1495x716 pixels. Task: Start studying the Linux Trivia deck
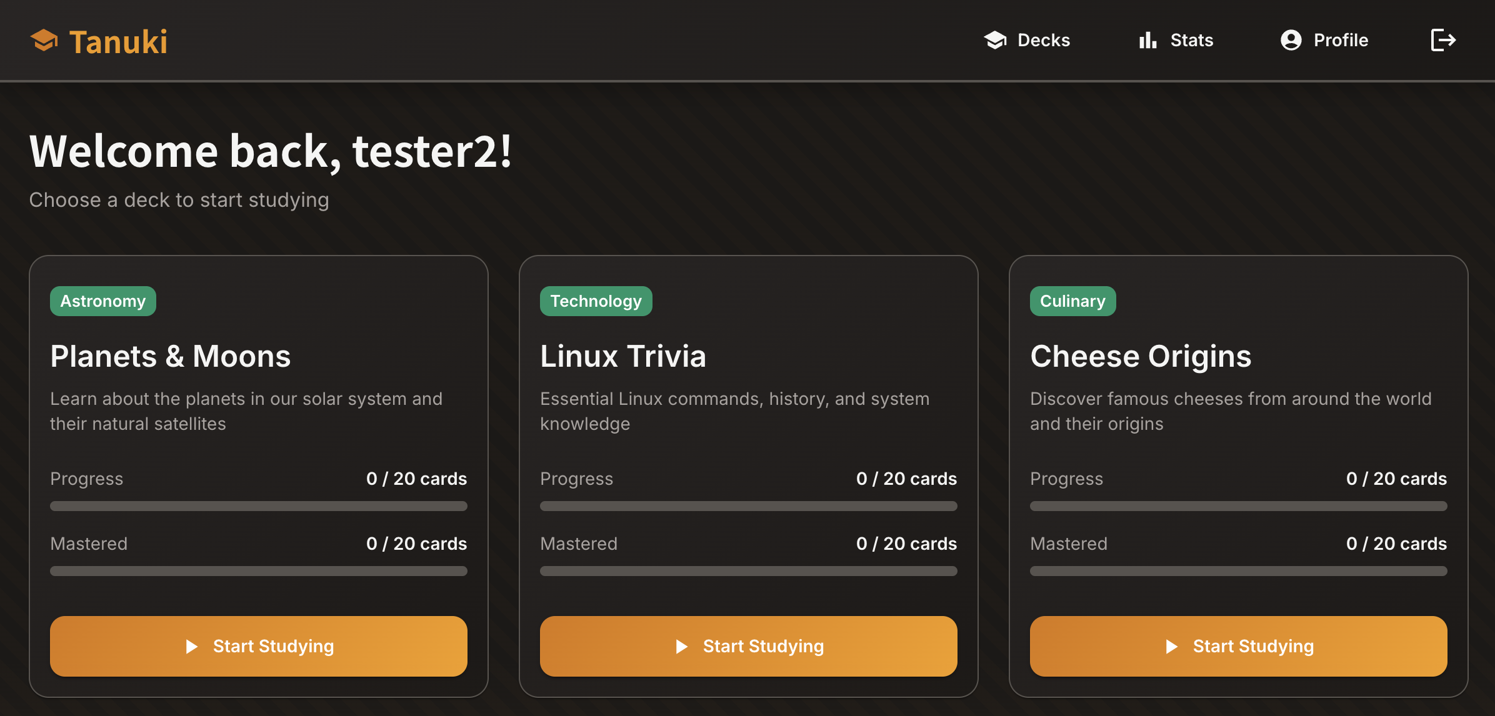pyautogui.click(x=748, y=647)
